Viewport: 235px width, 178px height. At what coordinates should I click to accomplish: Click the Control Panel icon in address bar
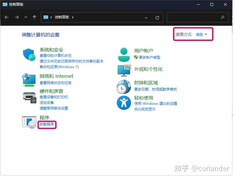pyautogui.click(x=46, y=17)
